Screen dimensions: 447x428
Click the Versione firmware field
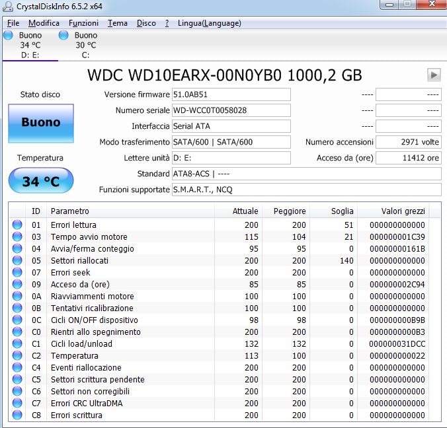coord(230,94)
